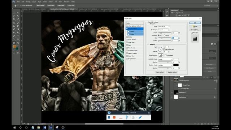Select the Horizontal Type tool

(x=18, y=36)
